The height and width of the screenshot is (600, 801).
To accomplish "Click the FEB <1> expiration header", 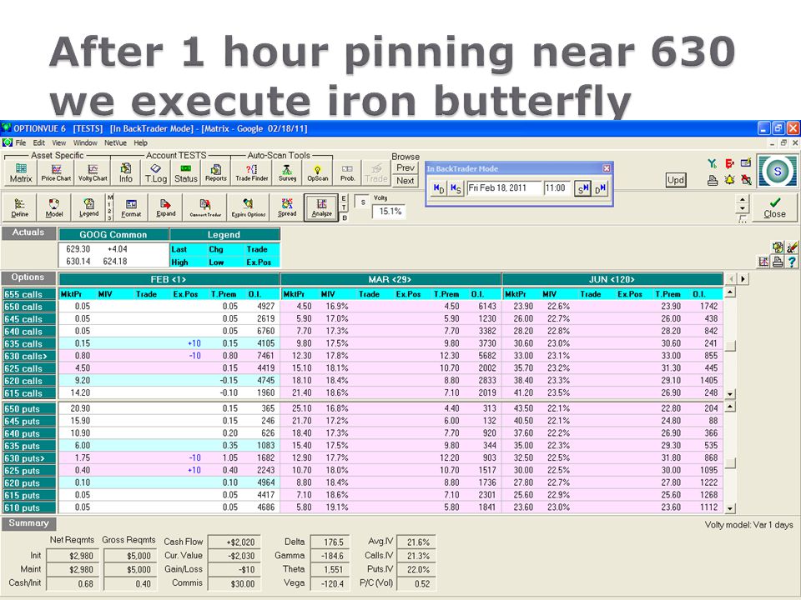I will tap(169, 280).
